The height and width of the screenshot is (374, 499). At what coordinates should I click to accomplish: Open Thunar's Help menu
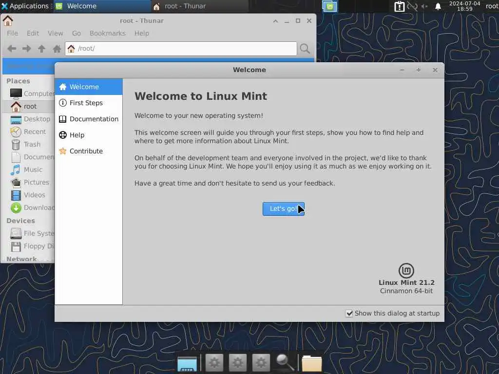click(x=142, y=33)
